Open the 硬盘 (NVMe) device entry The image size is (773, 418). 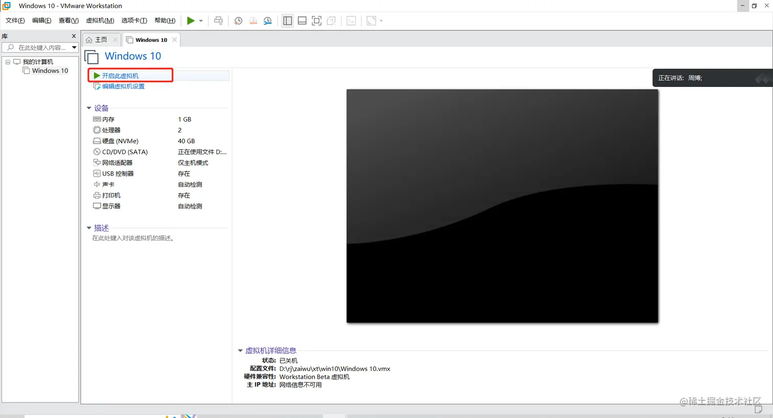click(120, 141)
